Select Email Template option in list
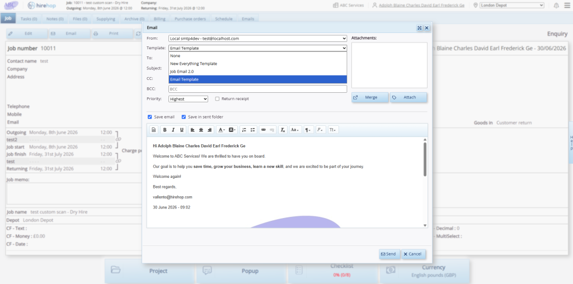The width and height of the screenshot is (573, 284). point(257,79)
